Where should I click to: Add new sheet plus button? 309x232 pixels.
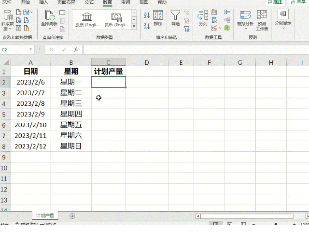tap(72, 216)
